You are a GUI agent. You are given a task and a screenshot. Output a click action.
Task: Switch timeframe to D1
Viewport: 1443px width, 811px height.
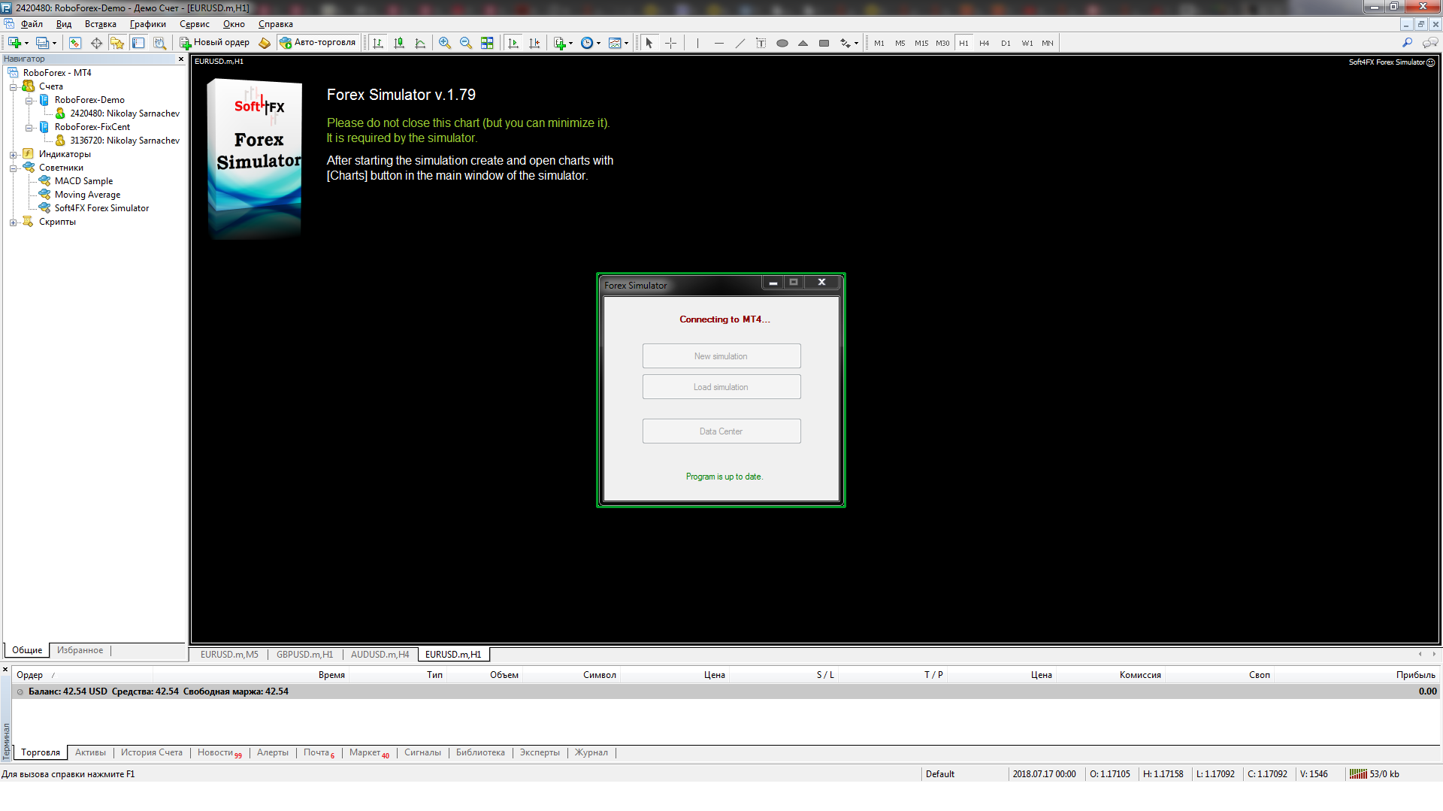[1006, 43]
